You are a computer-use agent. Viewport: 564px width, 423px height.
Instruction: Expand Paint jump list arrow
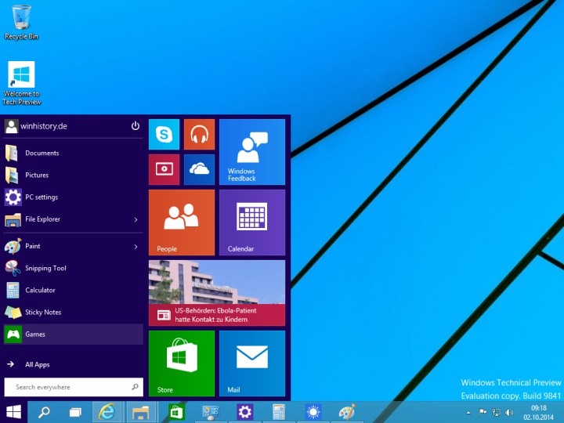136,247
